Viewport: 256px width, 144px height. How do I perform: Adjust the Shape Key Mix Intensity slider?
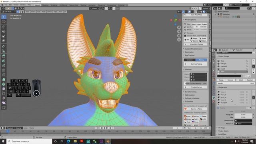coord(196,84)
